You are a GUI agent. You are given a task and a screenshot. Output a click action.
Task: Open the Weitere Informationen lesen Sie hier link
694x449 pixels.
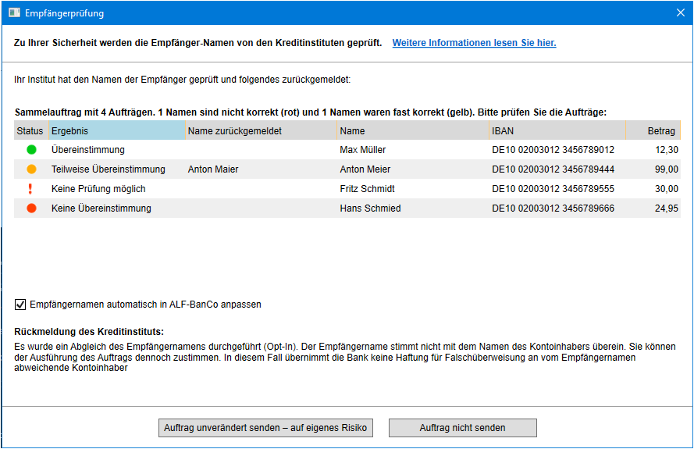click(474, 43)
